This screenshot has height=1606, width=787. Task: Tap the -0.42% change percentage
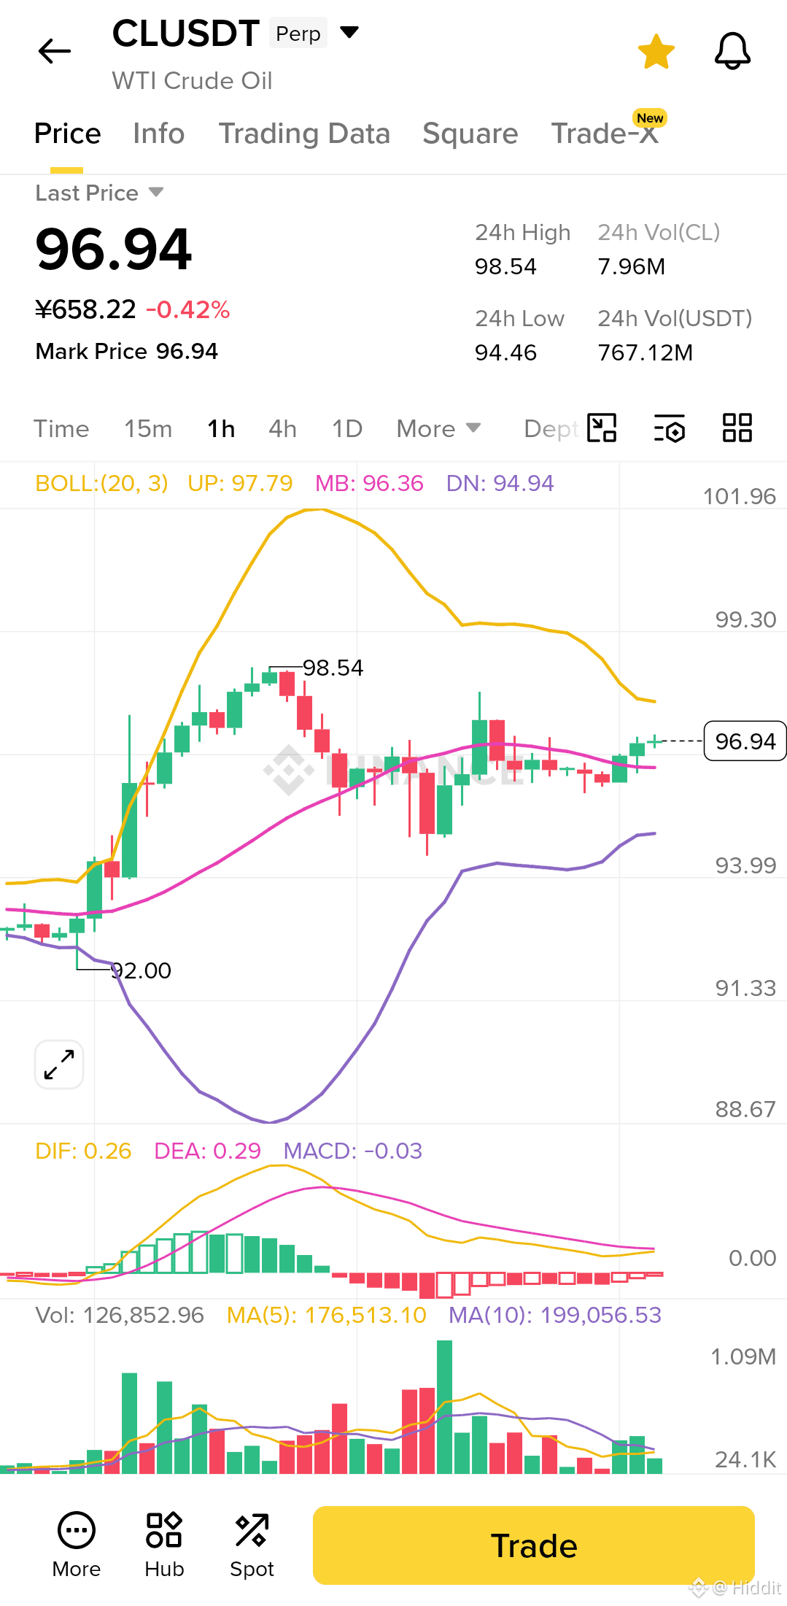188,310
